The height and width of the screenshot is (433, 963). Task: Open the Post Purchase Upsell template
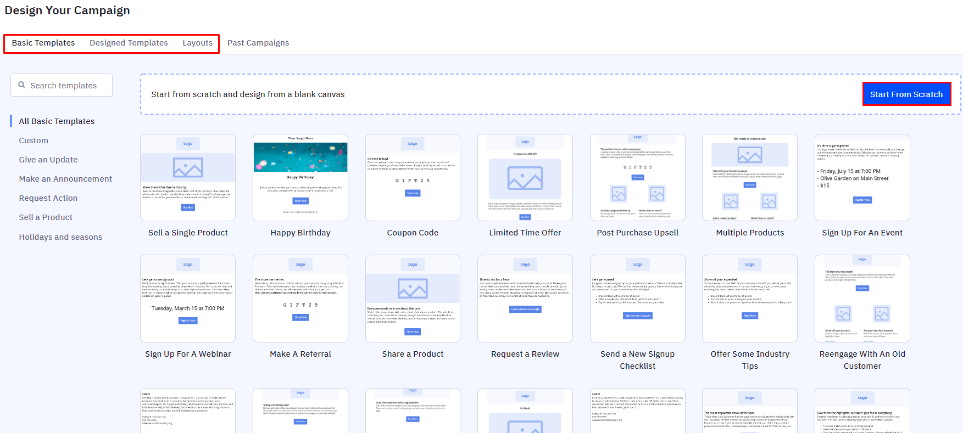(637, 178)
